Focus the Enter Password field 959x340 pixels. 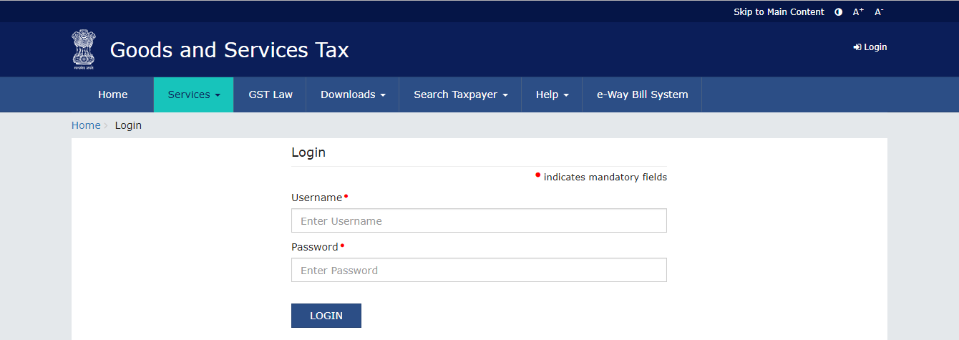tap(479, 270)
